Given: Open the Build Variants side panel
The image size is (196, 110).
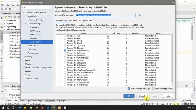Looking at the screenshot, I should (2, 73).
